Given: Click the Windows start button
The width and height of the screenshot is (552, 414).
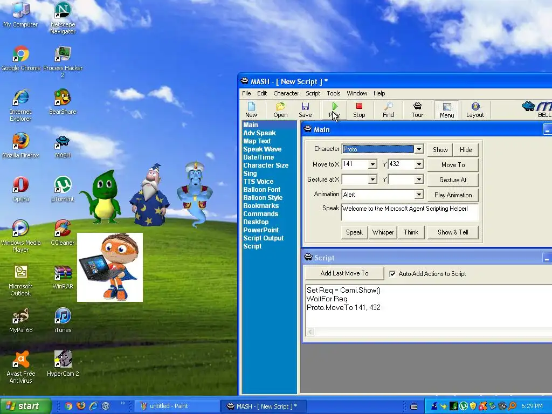Looking at the screenshot, I should click(x=25, y=406).
